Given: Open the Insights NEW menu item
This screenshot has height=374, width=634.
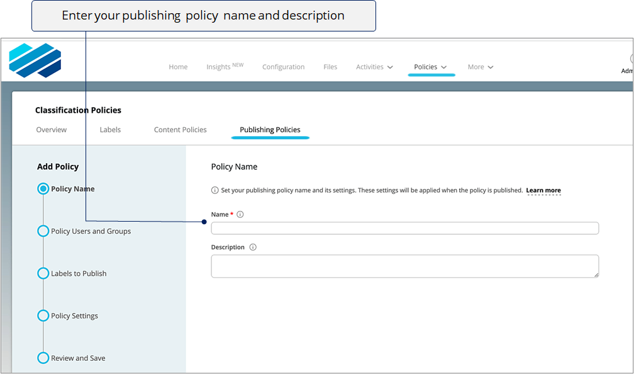Looking at the screenshot, I should [225, 67].
